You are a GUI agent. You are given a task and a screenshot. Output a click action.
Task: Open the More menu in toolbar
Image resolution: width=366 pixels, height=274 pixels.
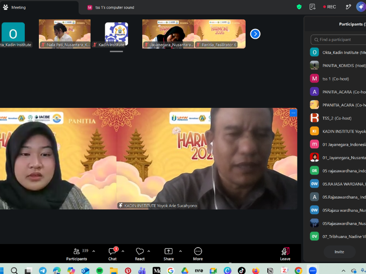tap(198, 254)
